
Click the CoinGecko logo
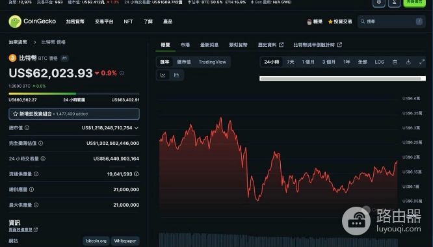point(33,21)
